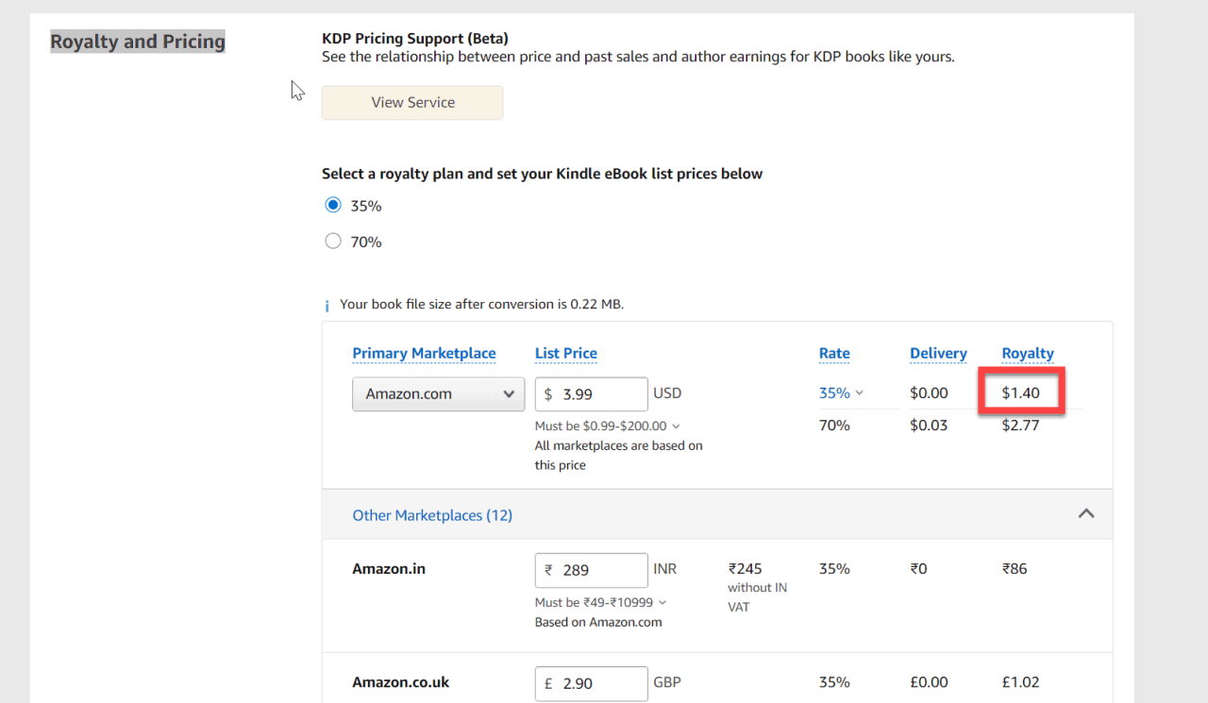Click the info icon before the file size note
1208x703 pixels.
click(x=327, y=304)
